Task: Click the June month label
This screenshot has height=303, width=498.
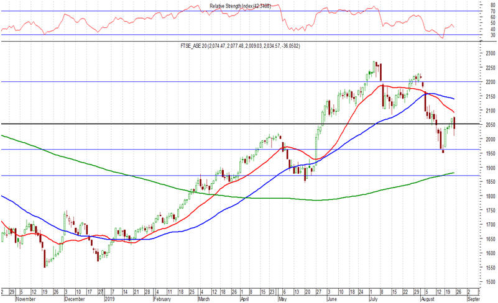Action: pos(331,299)
